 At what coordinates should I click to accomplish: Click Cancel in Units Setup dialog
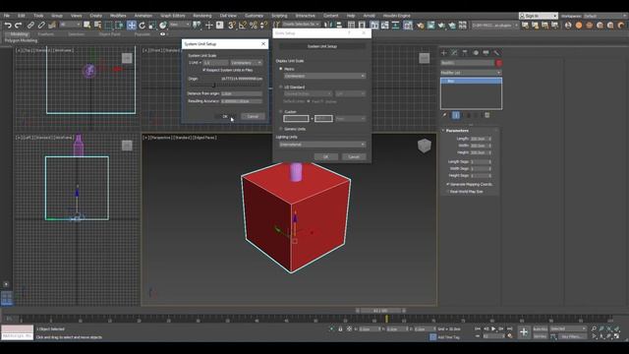(354, 157)
